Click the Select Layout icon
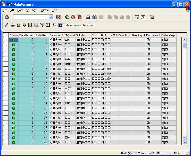The width and height of the screenshot is (191, 156). [x=30, y=25]
